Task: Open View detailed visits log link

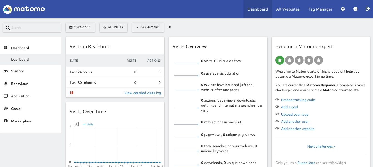Action: tap(143, 93)
